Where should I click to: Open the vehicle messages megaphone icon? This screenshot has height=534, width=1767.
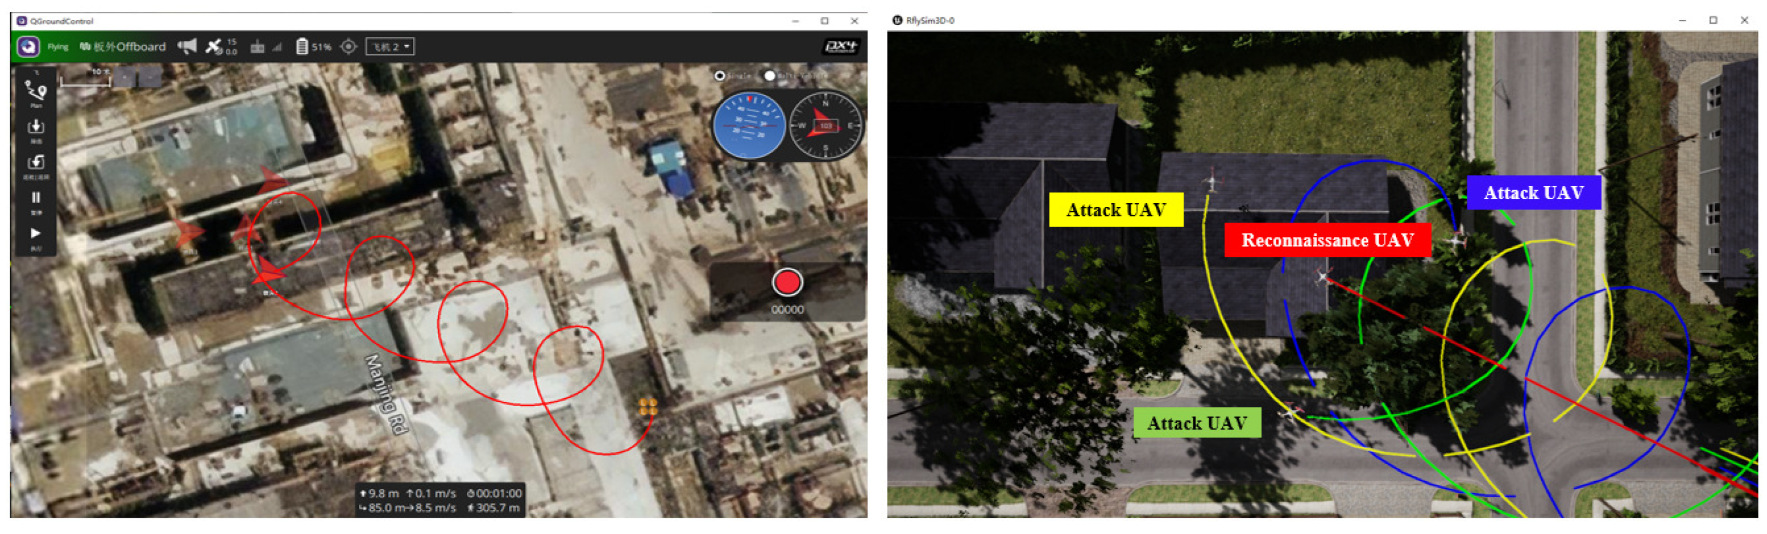tap(187, 47)
